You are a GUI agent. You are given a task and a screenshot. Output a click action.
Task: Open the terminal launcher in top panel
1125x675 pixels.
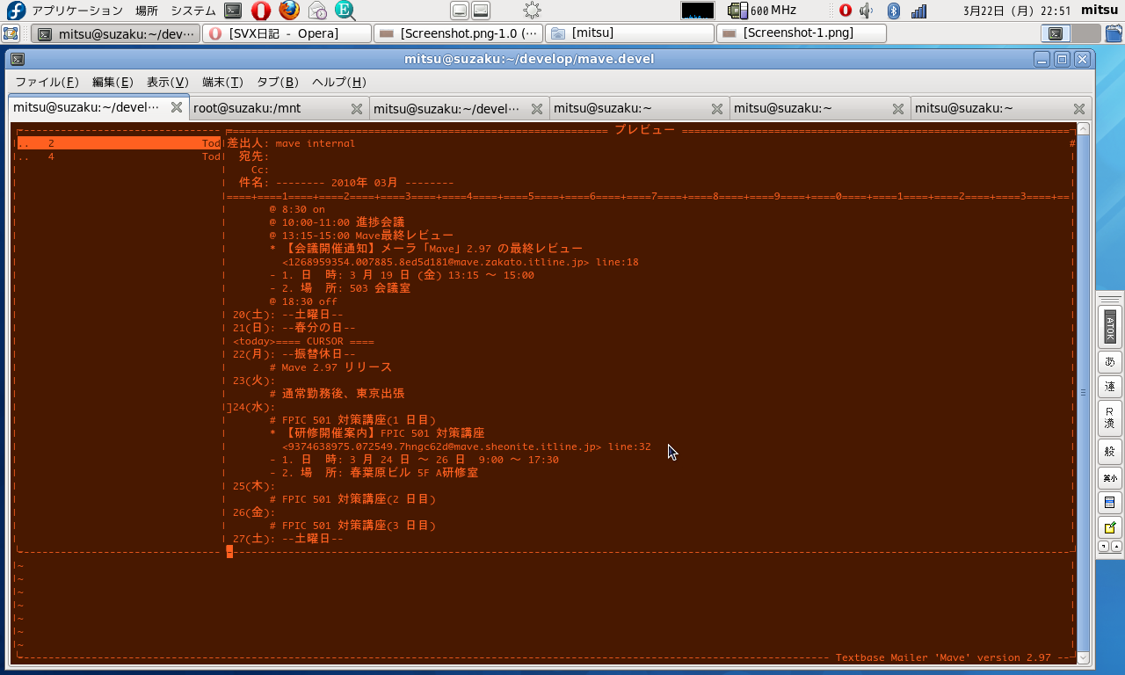tap(233, 11)
